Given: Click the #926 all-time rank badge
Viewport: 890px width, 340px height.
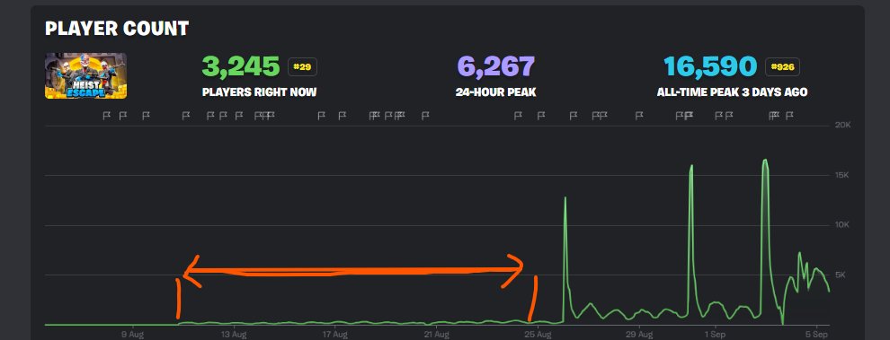Looking at the screenshot, I should tap(782, 67).
